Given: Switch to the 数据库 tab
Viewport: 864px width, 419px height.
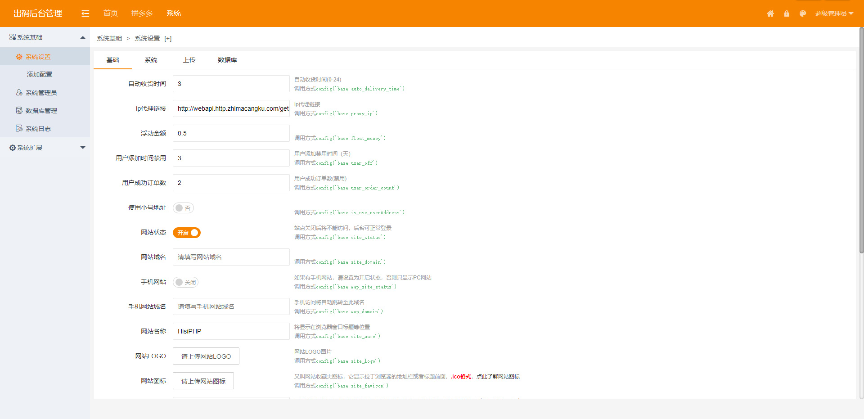Looking at the screenshot, I should [x=227, y=60].
